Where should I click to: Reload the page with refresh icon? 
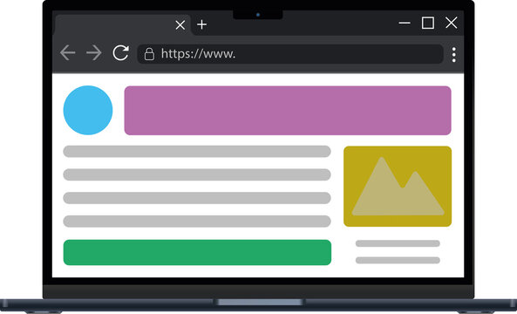(120, 53)
